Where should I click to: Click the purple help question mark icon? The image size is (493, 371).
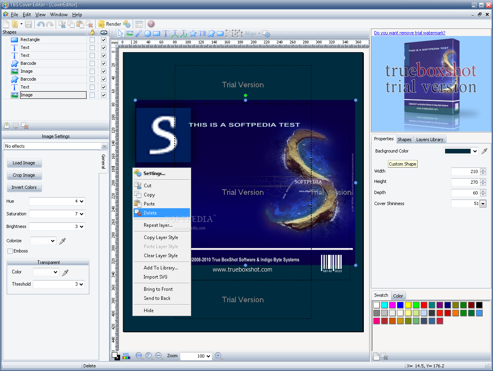(151, 24)
